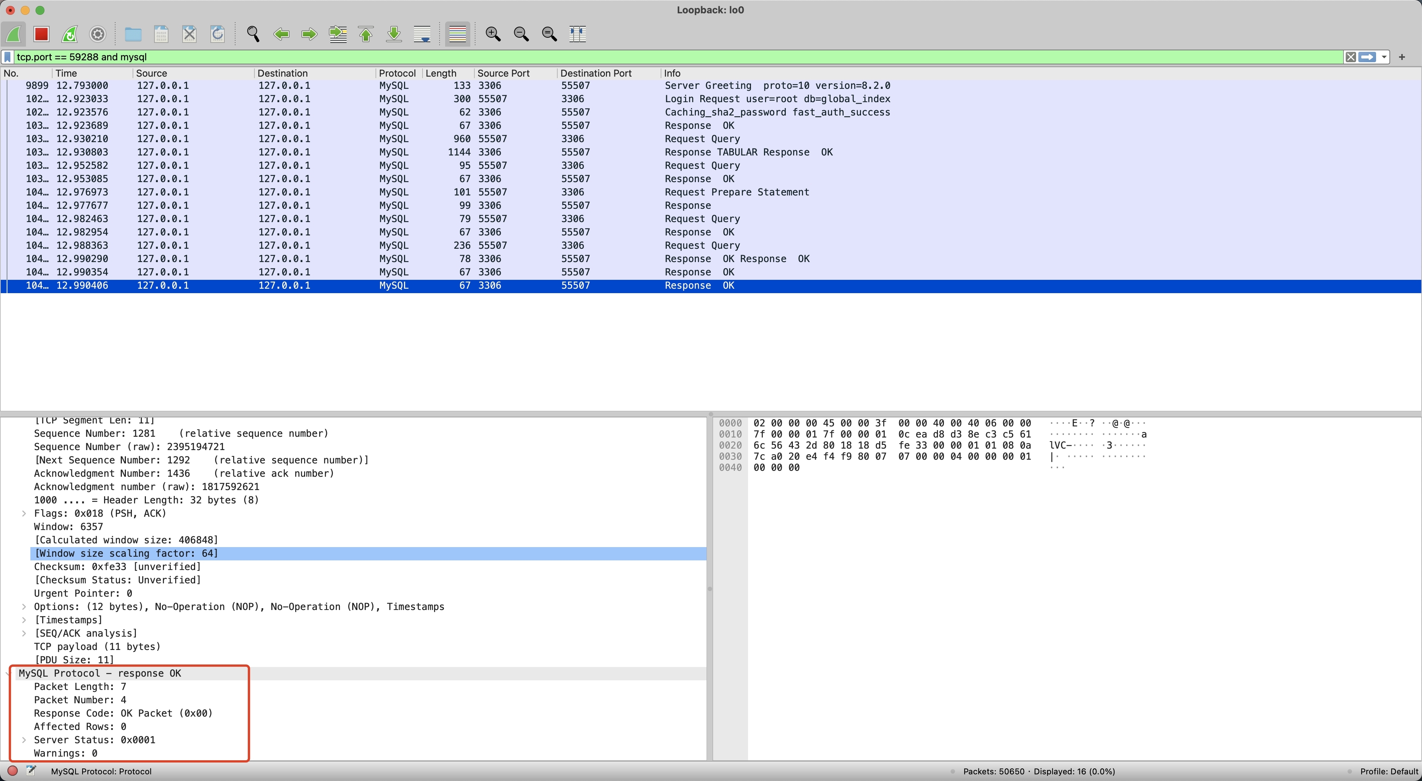Toggle auto-scroll during live capture
This screenshot has height=781, width=1422.
pos(422,34)
